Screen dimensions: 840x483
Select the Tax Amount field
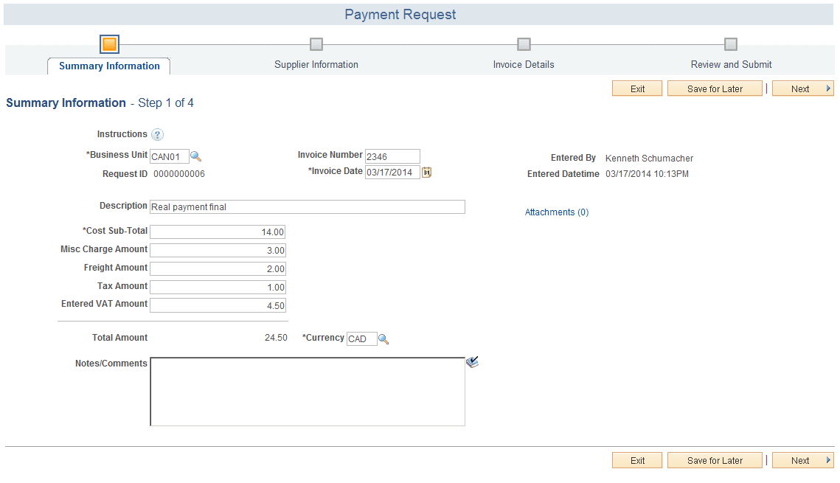[218, 286]
